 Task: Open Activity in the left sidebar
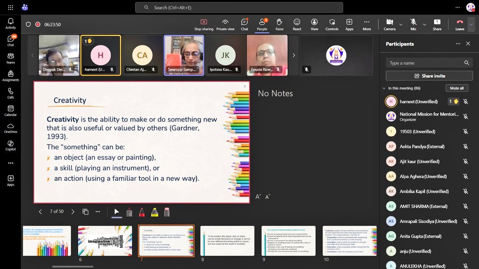[x=10, y=23]
